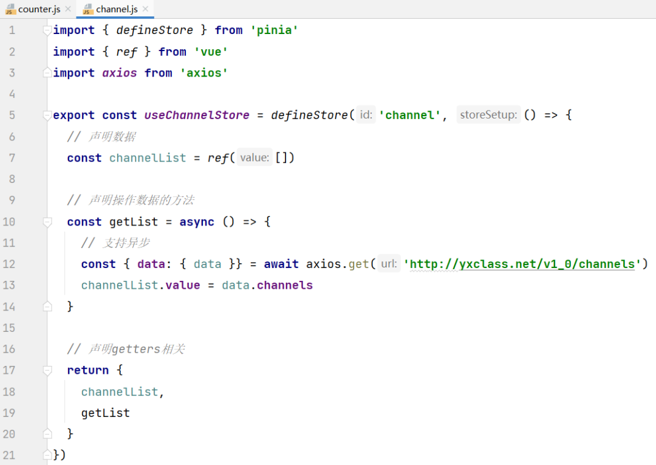
Task: Collapse the import block at line 1
Action: click(x=47, y=30)
